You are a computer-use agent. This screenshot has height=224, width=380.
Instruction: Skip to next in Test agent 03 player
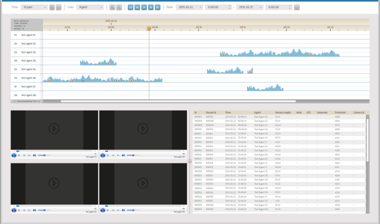118,155
